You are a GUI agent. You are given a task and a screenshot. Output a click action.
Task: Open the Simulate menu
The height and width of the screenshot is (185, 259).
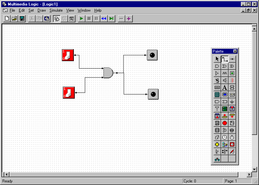(x=56, y=10)
